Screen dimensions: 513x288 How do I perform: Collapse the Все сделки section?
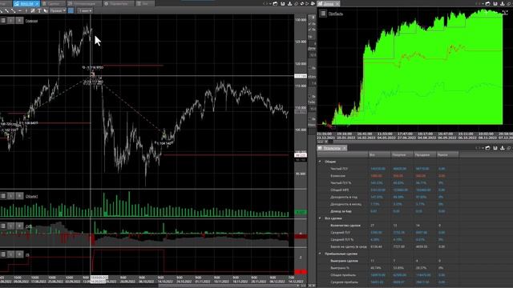[320, 218]
